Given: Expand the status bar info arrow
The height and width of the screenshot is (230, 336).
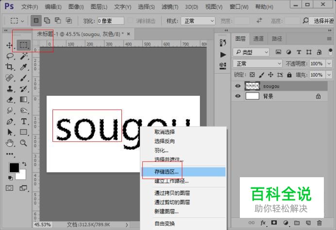Looking at the screenshot, I should coord(127,225).
